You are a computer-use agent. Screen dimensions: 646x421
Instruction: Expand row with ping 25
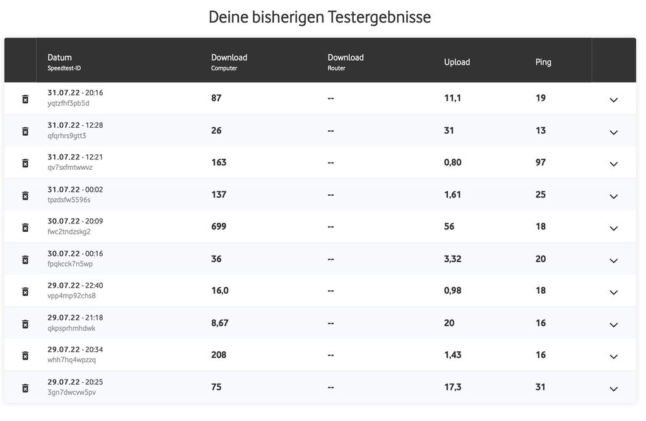tap(614, 196)
